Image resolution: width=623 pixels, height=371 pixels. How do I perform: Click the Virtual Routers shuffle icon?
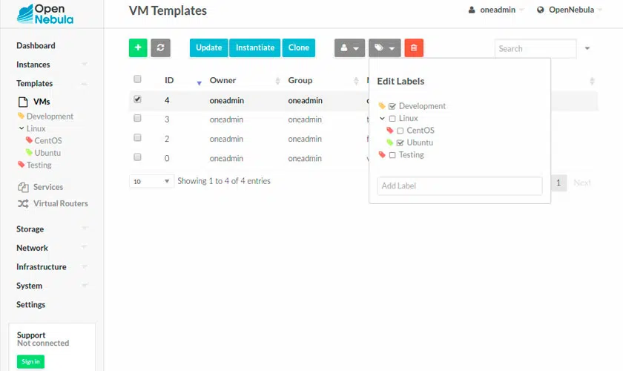tap(23, 203)
